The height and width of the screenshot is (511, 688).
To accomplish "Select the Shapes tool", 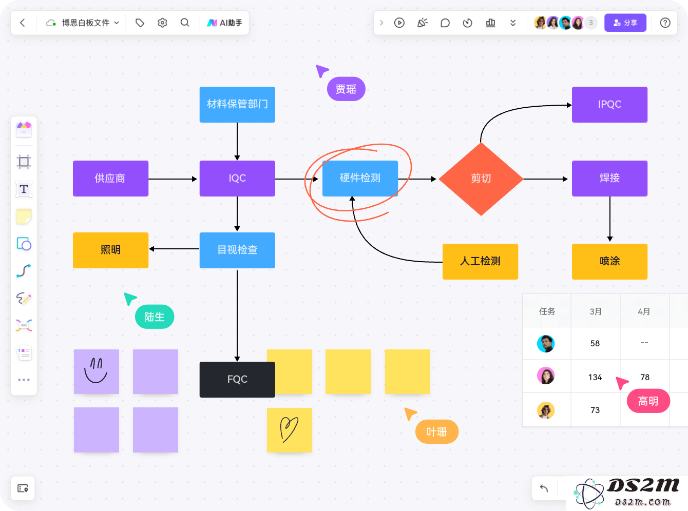I will [x=24, y=244].
